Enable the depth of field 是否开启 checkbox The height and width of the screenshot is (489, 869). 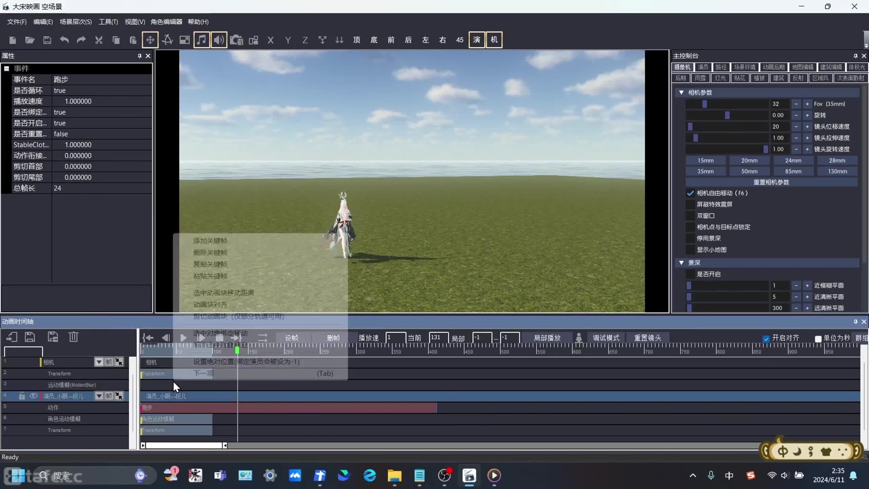pos(690,274)
